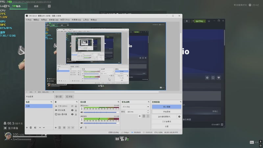Viewport: 263px width, 148px height.
Task: Open game settings gear in Steam window
Action: [207, 78]
